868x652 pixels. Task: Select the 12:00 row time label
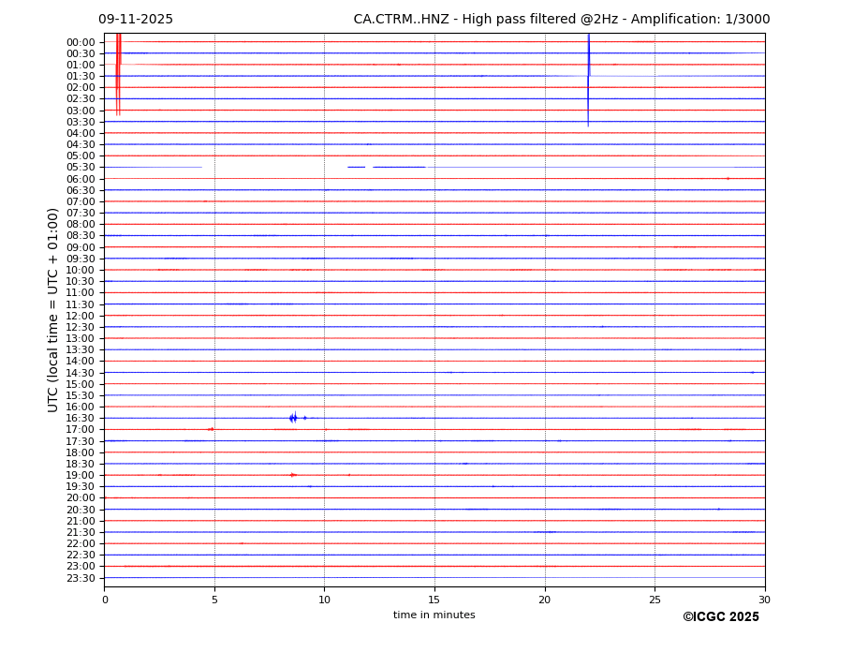point(80,316)
